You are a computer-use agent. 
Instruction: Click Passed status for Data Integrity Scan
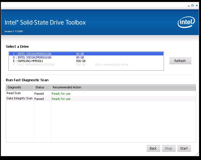pyautogui.click(x=39, y=99)
